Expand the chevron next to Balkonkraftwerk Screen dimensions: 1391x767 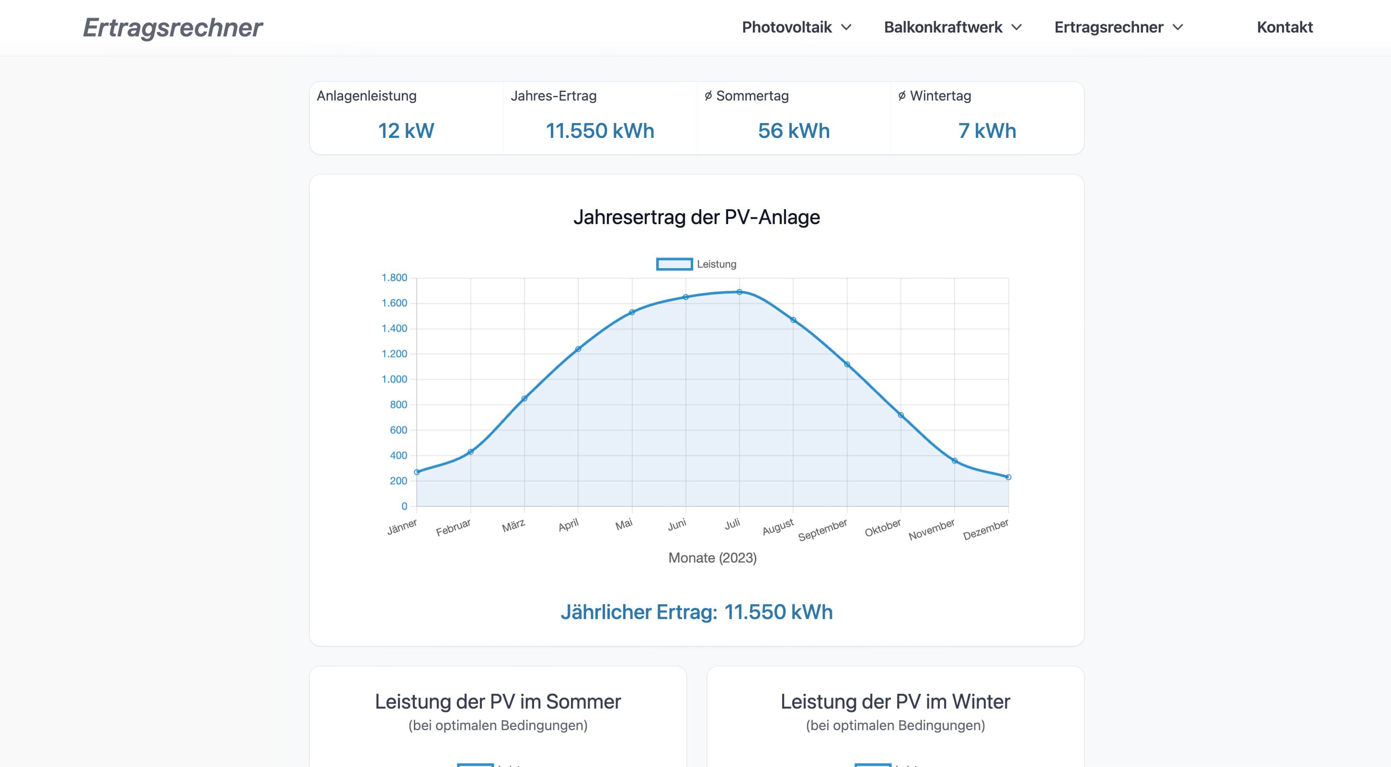tap(1016, 27)
